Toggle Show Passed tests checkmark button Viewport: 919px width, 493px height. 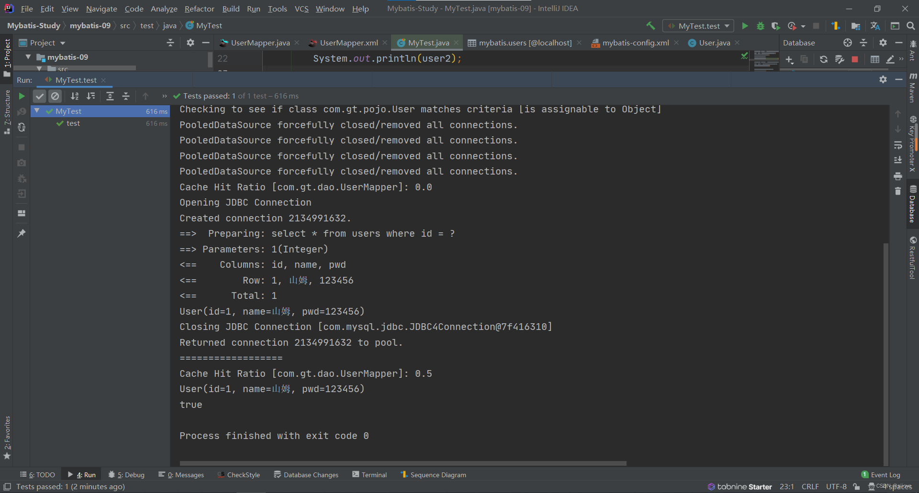(40, 96)
